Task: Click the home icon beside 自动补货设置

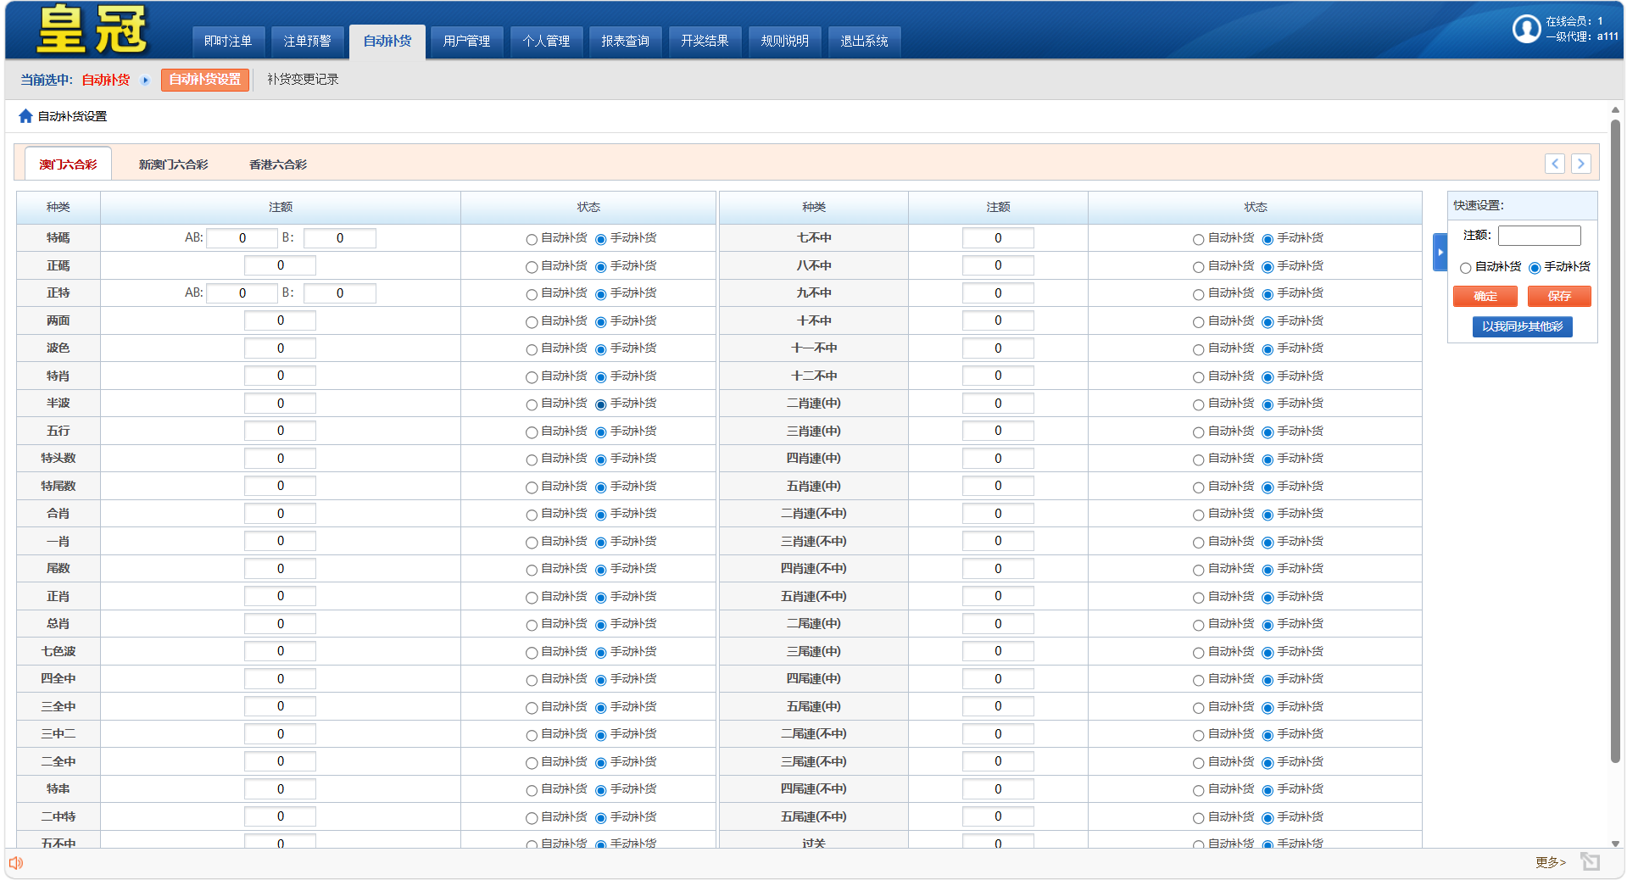Action: (25, 116)
